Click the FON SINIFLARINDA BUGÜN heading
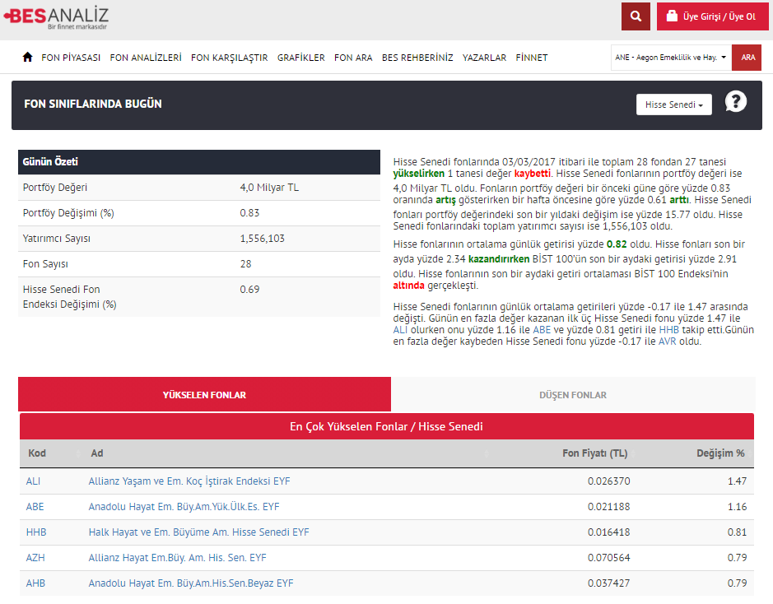The image size is (773, 604). click(x=93, y=104)
